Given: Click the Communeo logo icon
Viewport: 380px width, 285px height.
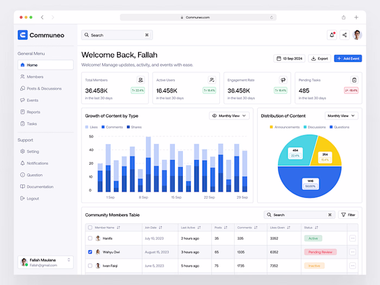Looking at the screenshot, I should point(23,35).
